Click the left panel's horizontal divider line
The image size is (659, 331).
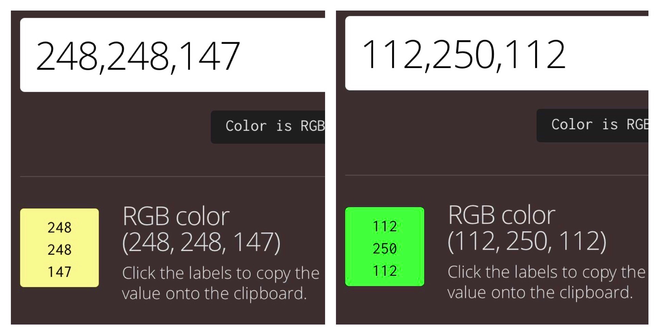pos(170,177)
